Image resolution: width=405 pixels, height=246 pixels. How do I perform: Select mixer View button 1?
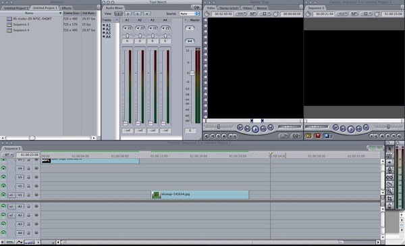click(x=118, y=14)
